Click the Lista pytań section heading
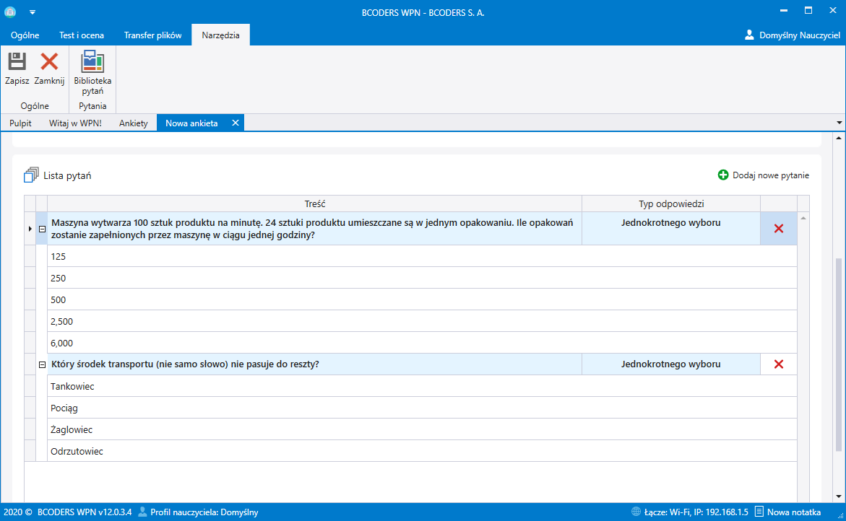 click(x=67, y=175)
